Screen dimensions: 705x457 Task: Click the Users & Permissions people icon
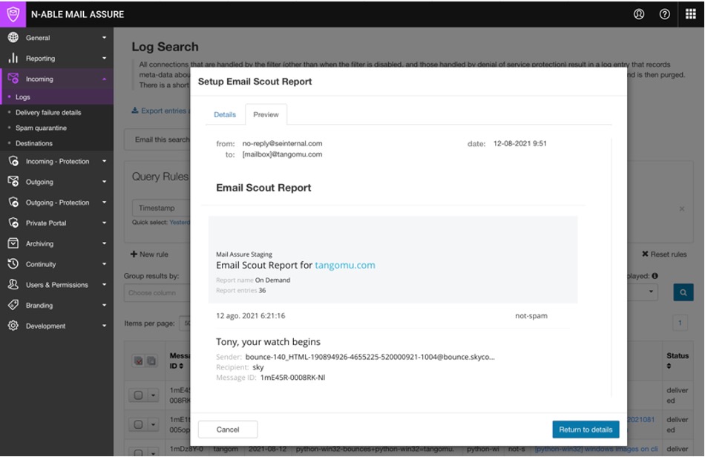[x=13, y=284]
